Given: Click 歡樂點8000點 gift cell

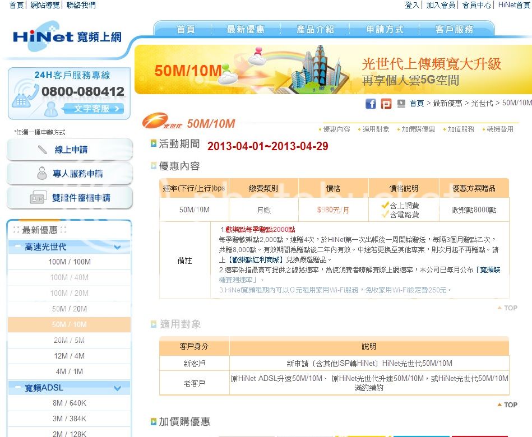Looking at the screenshot, I should 474,210.
